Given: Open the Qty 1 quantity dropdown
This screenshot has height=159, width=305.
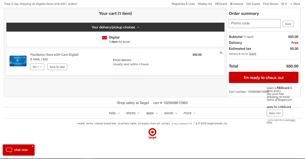Looking at the screenshot, I should point(37,67).
